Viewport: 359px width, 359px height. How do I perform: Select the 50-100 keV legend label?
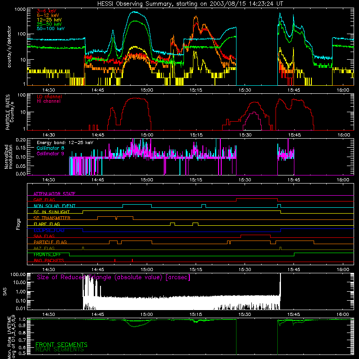click(51, 28)
